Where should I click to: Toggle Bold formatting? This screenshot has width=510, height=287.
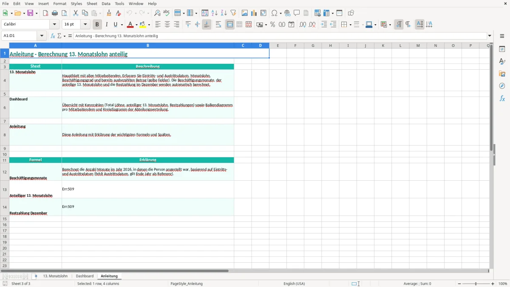97,25
